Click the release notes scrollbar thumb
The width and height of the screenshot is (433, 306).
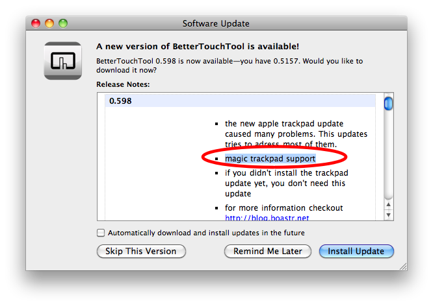pos(388,103)
